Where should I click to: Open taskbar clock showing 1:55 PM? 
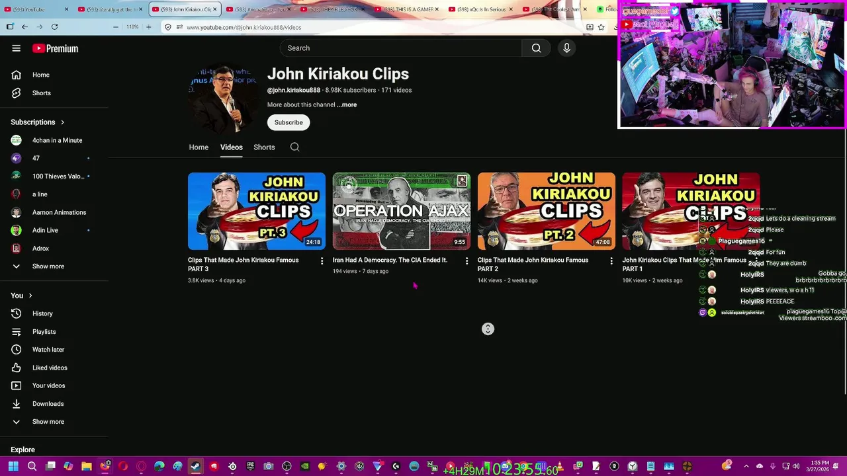tap(819, 466)
